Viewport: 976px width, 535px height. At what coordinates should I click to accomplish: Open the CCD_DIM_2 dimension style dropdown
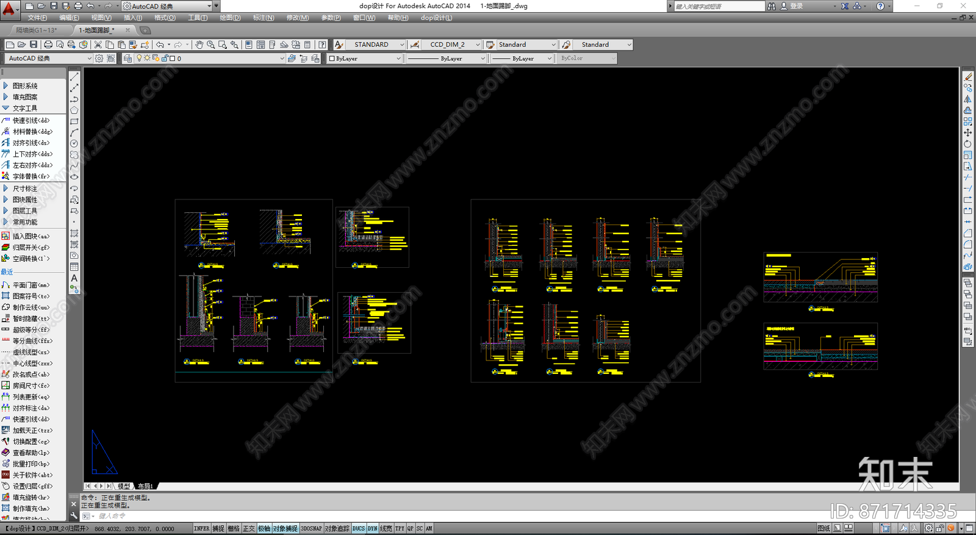coord(451,45)
